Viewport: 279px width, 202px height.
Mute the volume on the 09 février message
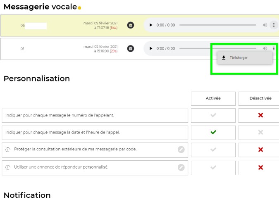pyautogui.click(x=265, y=25)
